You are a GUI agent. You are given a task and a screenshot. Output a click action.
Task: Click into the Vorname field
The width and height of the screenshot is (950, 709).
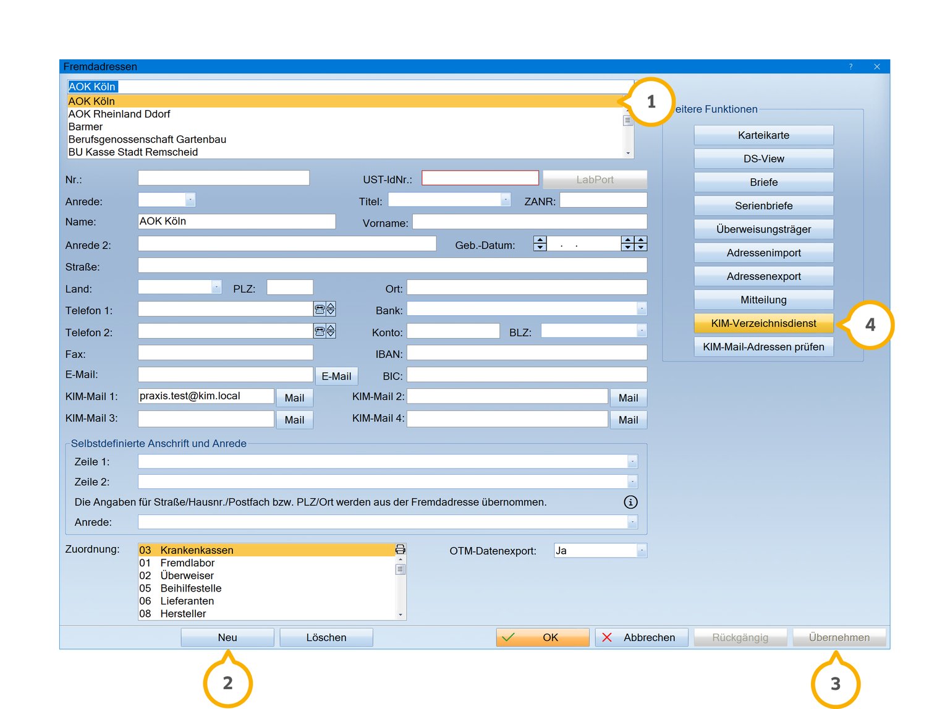[x=530, y=221]
